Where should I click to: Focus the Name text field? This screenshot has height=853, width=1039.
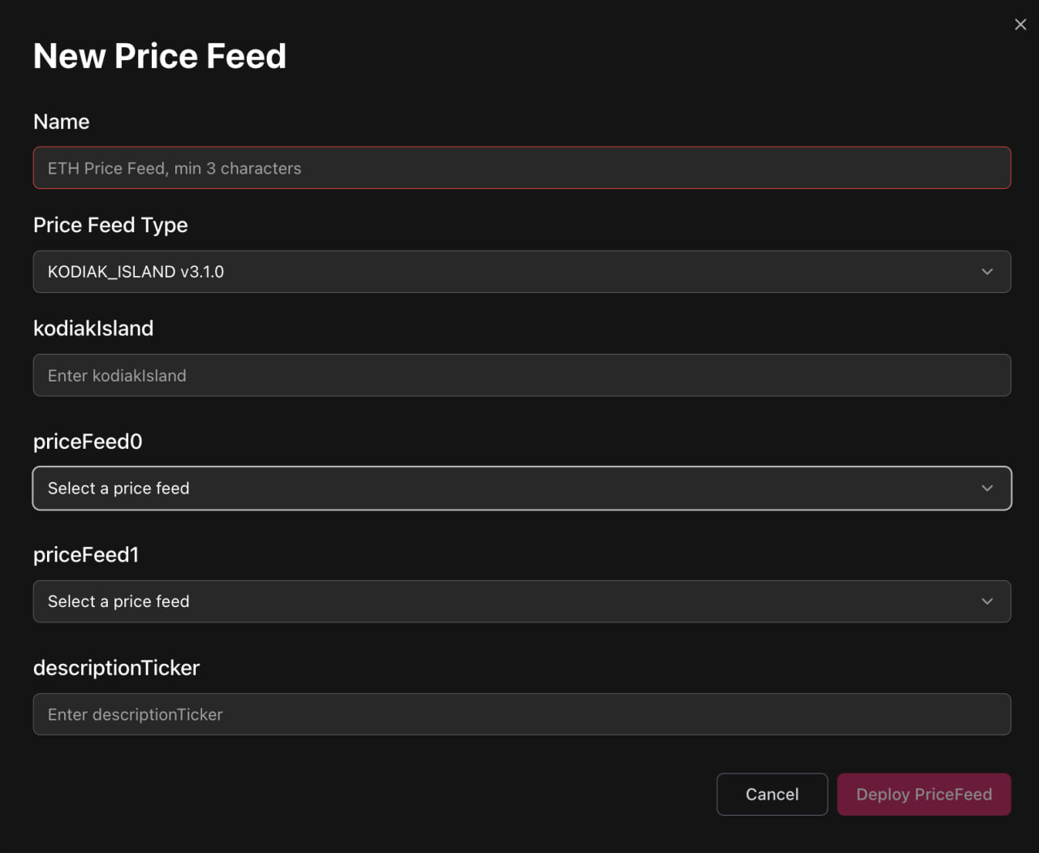(521, 168)
